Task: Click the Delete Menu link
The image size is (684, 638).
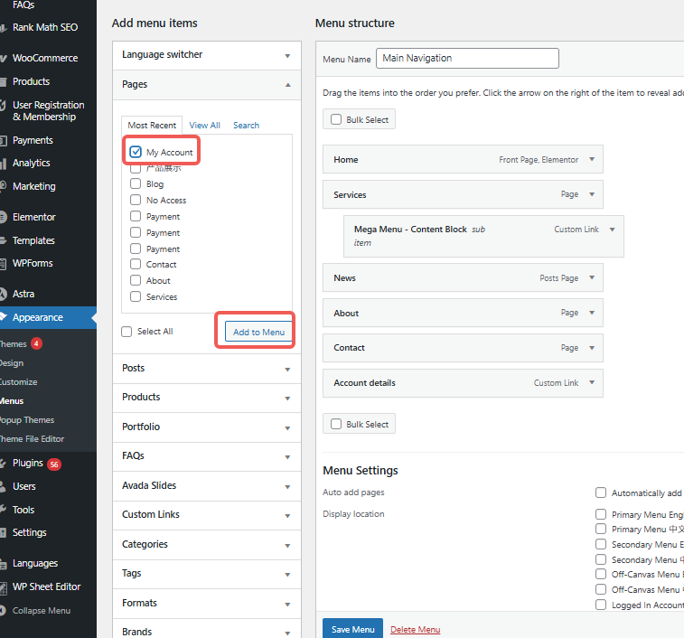Action: (415, 630)
